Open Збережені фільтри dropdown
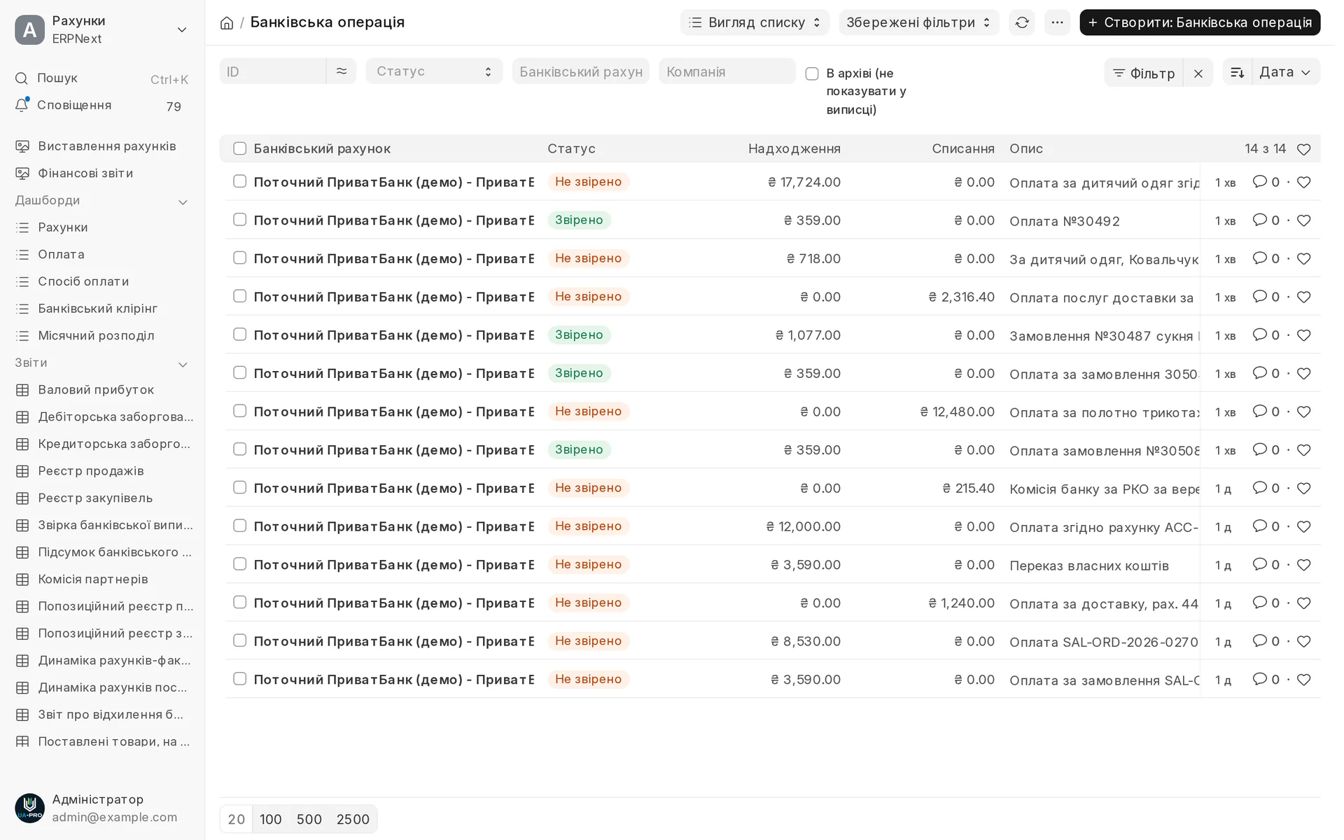The width and height of the screenshot is (1344, 840). (918, 22)
